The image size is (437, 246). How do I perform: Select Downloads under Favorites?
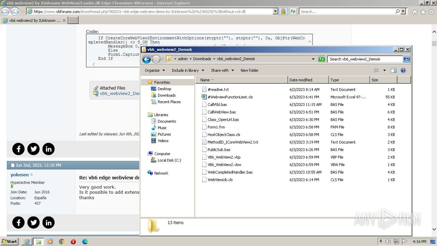coord(167,95)
